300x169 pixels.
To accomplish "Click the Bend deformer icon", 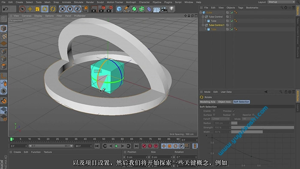I will (x=149, y=9).
